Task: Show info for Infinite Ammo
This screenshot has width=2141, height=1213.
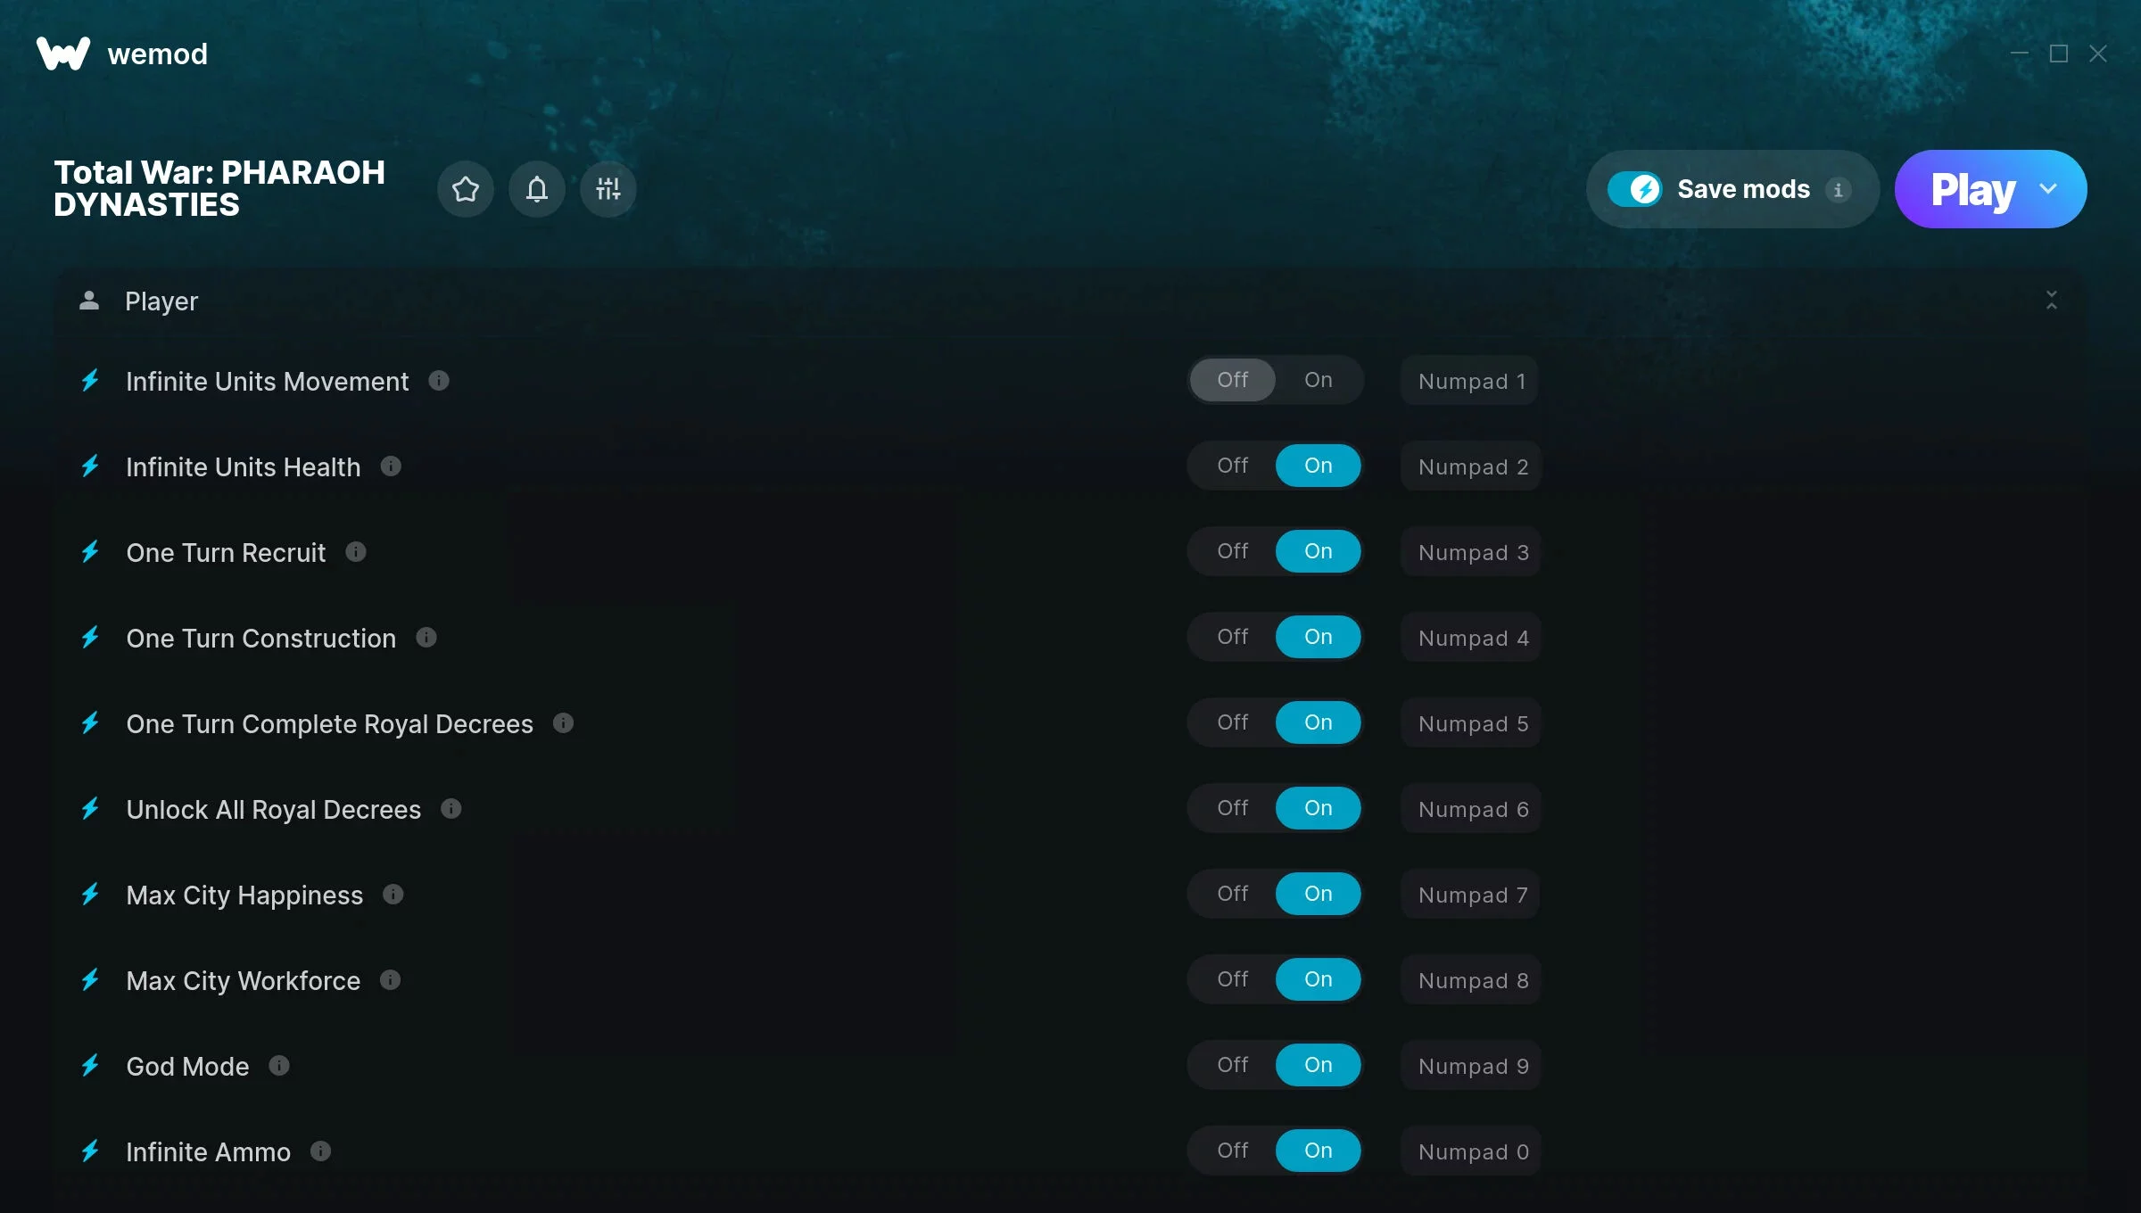Action: (321, 1151)
